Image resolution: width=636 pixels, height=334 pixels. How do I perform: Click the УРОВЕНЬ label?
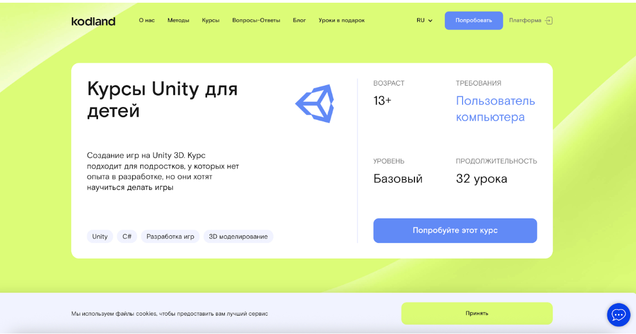[x=389, y=161]
